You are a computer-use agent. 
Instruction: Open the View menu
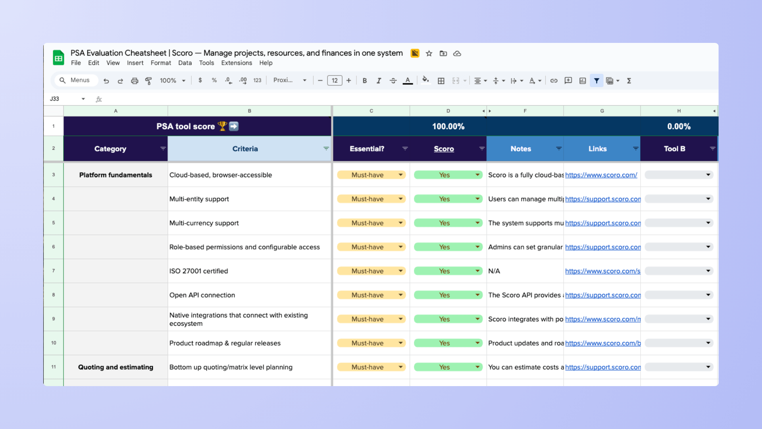(113, 63)
